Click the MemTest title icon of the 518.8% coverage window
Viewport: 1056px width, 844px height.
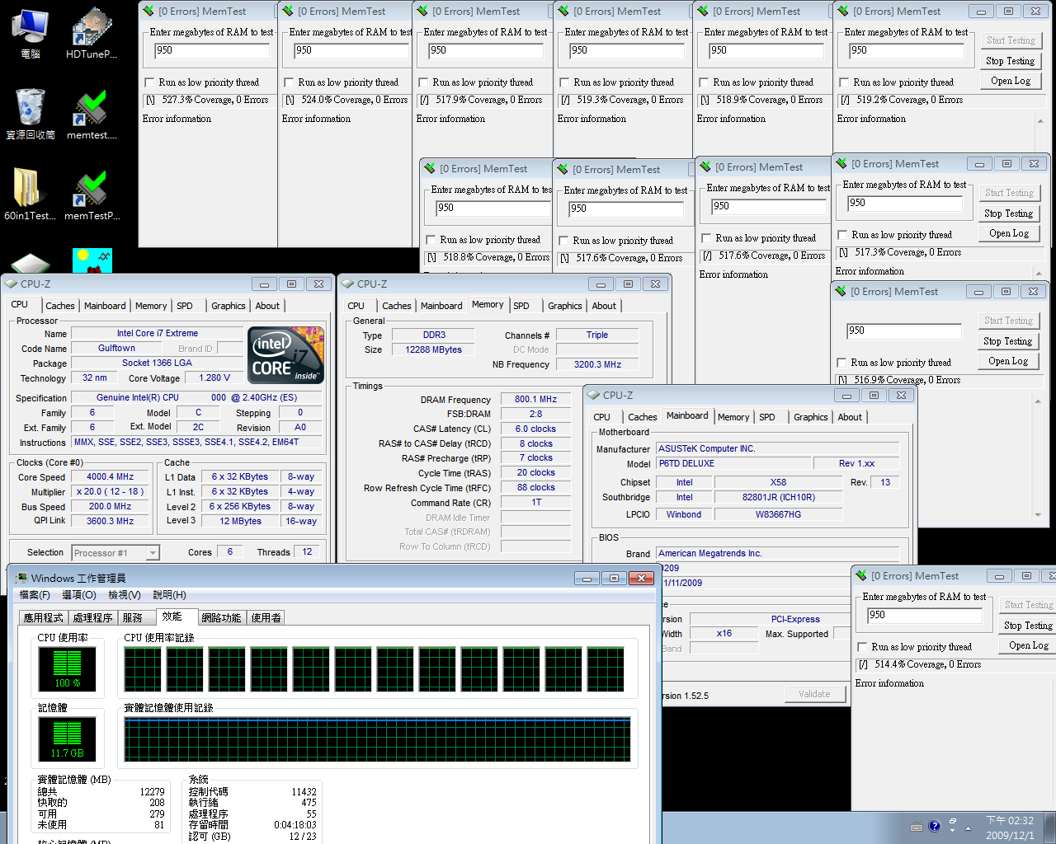(x=430, y=168)
